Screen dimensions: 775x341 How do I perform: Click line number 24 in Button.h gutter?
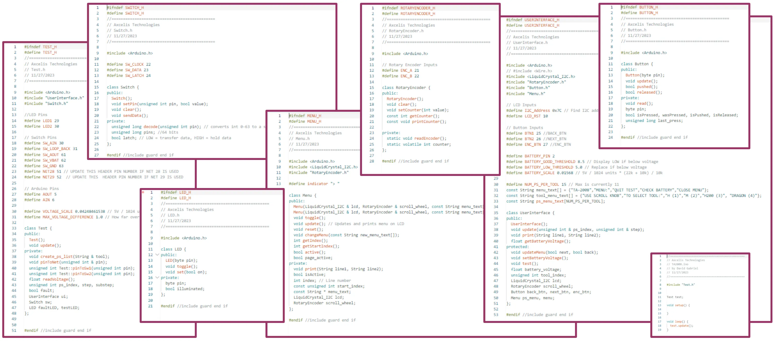610,137
